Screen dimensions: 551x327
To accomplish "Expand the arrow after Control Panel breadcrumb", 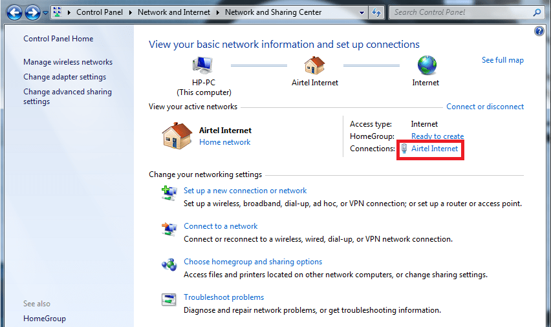I will coord(131,12).
